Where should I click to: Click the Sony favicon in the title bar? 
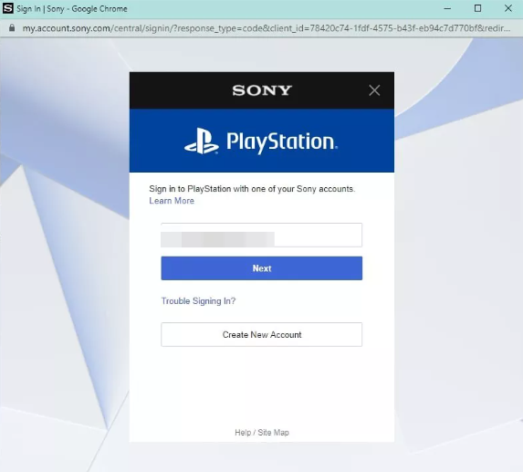pos(7,8)
